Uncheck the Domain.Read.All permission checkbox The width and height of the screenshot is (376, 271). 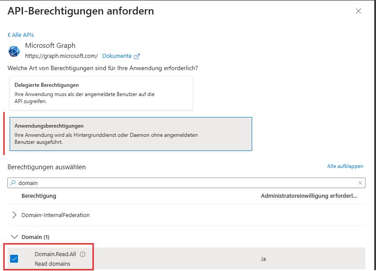[14, 259]
